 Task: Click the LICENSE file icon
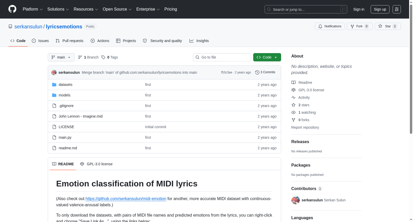(x=54, y=127)
